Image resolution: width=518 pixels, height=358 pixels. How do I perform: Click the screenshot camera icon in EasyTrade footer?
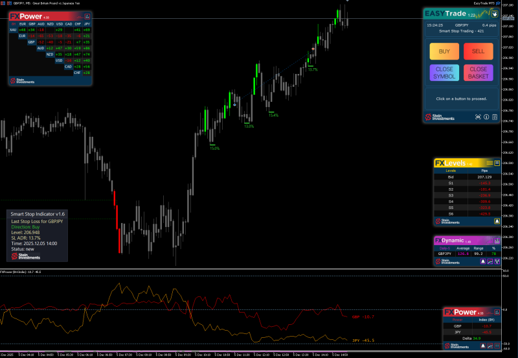[478, 117]
